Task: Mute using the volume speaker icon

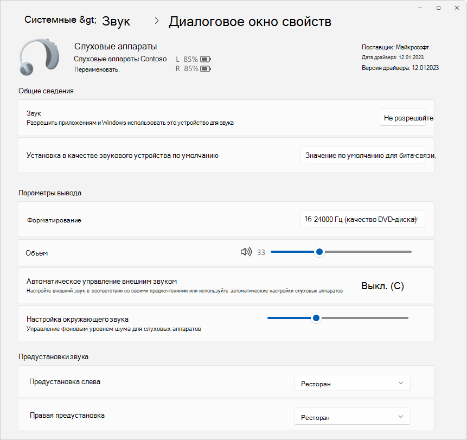Action: tap(246, 252)
